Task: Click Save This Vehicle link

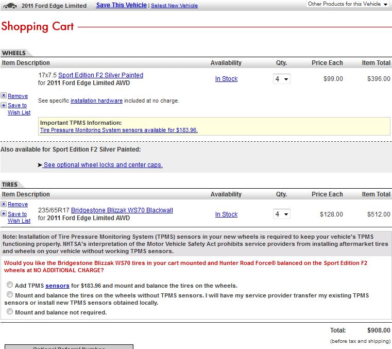Action: tap(121, 5)
